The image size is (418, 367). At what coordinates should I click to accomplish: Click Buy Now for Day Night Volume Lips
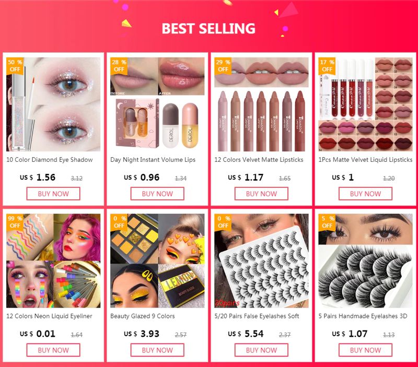click(x=157, y=194)
